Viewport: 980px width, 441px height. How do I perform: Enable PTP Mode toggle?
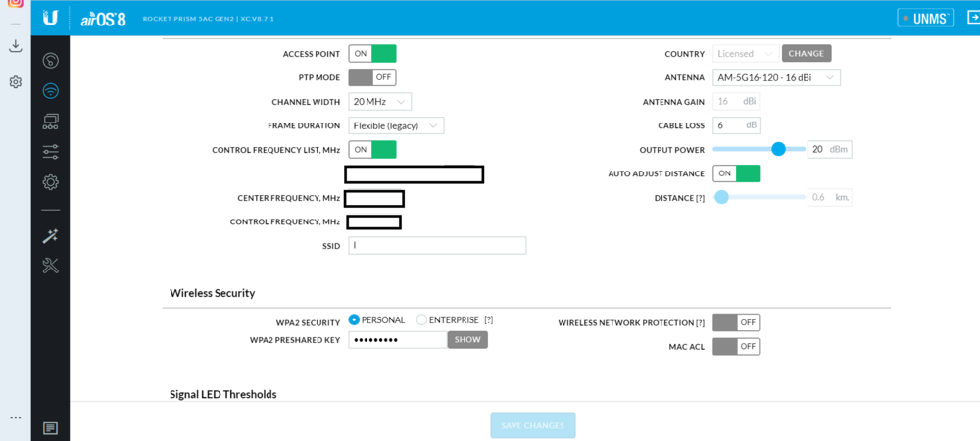point(372,77)
